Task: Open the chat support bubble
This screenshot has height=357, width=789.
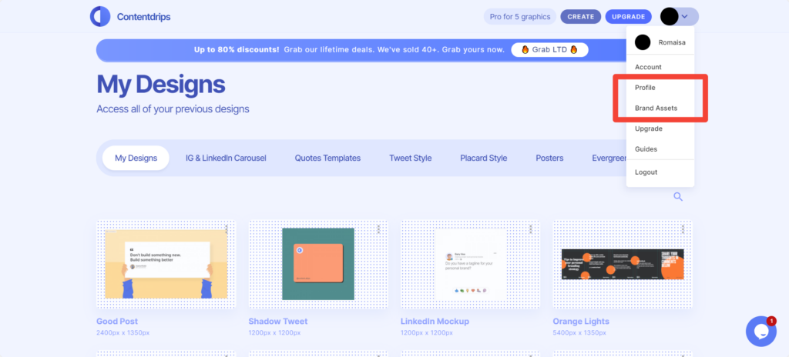Action: tap(760, 331)
